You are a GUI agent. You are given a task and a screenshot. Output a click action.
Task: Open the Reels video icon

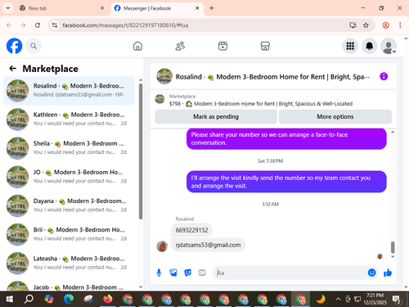(222, 46)
